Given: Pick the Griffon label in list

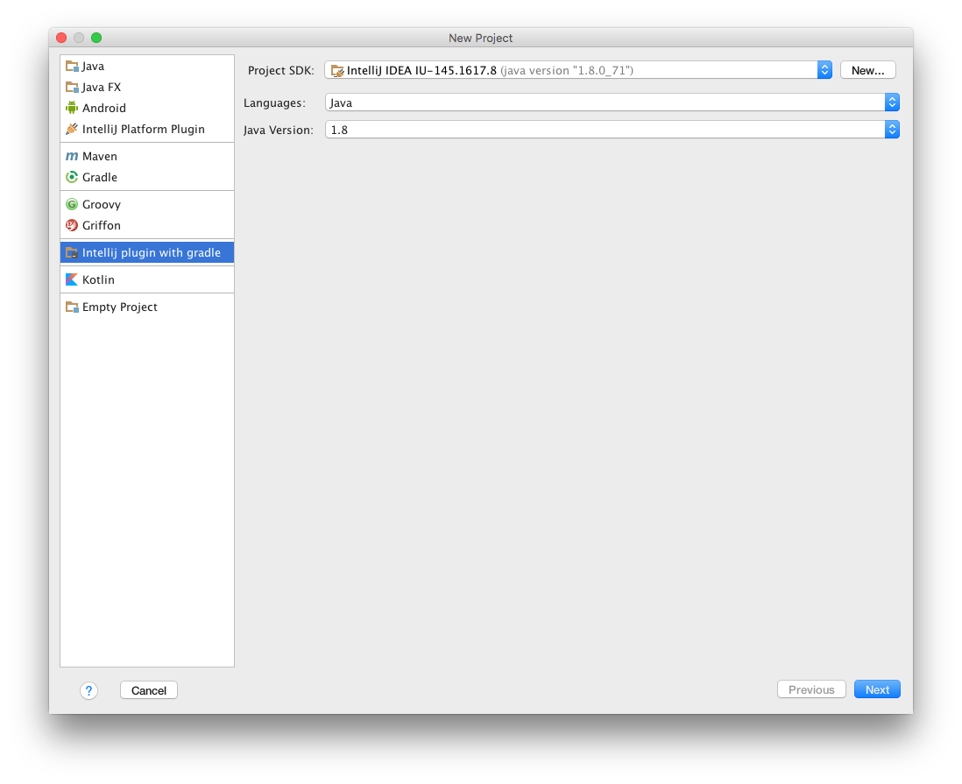Looking at the screenshot, I should pos(102,225).
